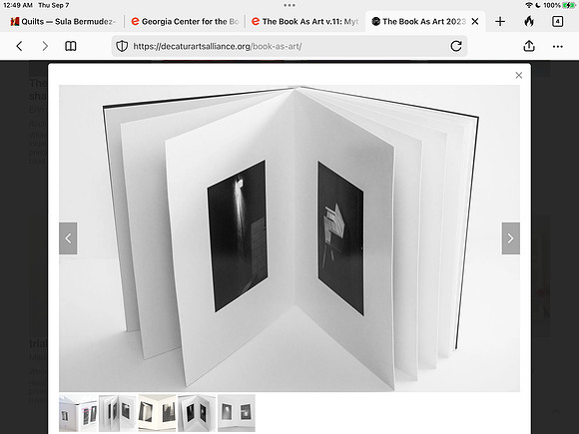Tap the flame erase-history icon
The width and height of the screenshot is (579, 434).
coord(529,21)
